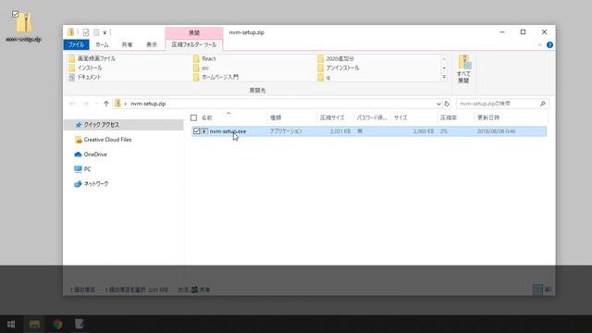Screen dimensions: 592x333
Task: Sort by 種類 column header
Action: point(276,117)
